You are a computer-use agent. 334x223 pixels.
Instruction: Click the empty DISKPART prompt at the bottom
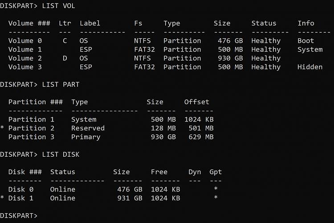pyautogui.click(x=20, y=215)
